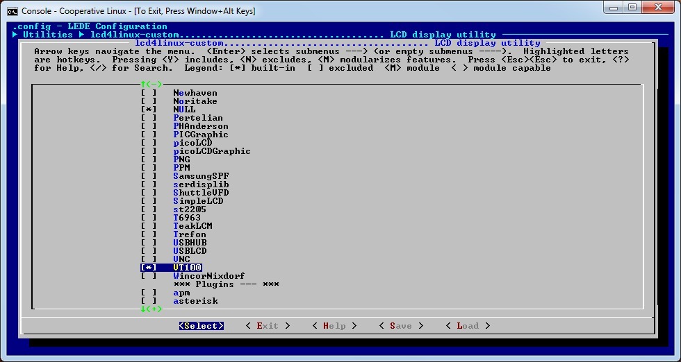This screenshot has height=362, width=681.
Task: Enable the picoLCD driver checkbox
Action: pos(149,143)
